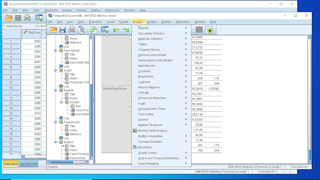Select Histogram item icon in outline
This screenshot has height=180, width=320.
67,82
